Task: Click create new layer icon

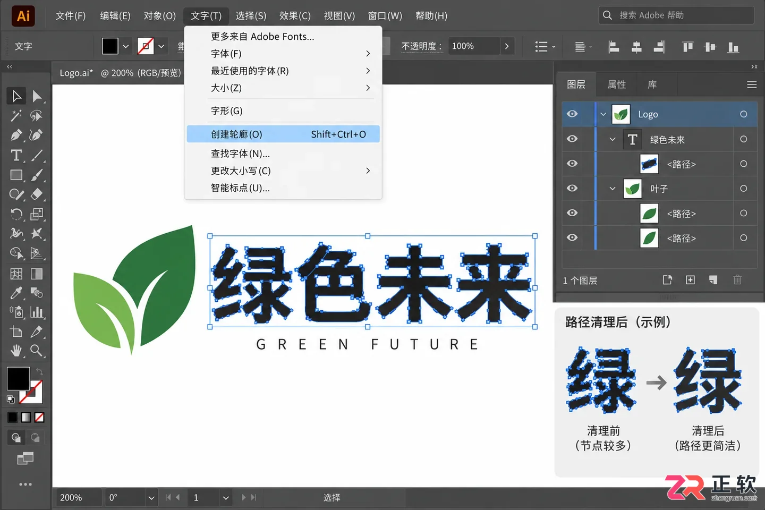Action: click(x=690, y=280)
